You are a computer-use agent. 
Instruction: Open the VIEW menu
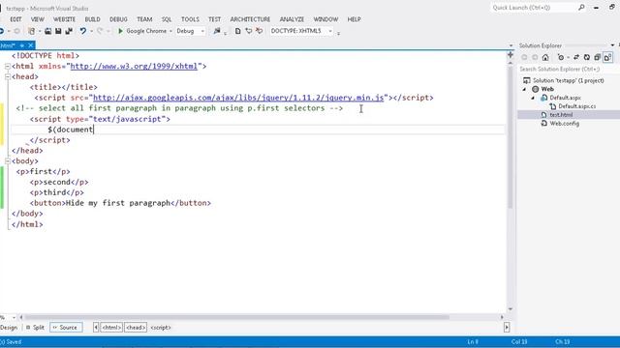(38, 19)
